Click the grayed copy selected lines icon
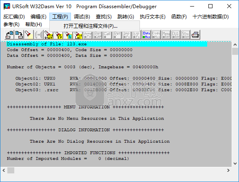The width and height of the screenshot is (239, 182). (39, 35)
